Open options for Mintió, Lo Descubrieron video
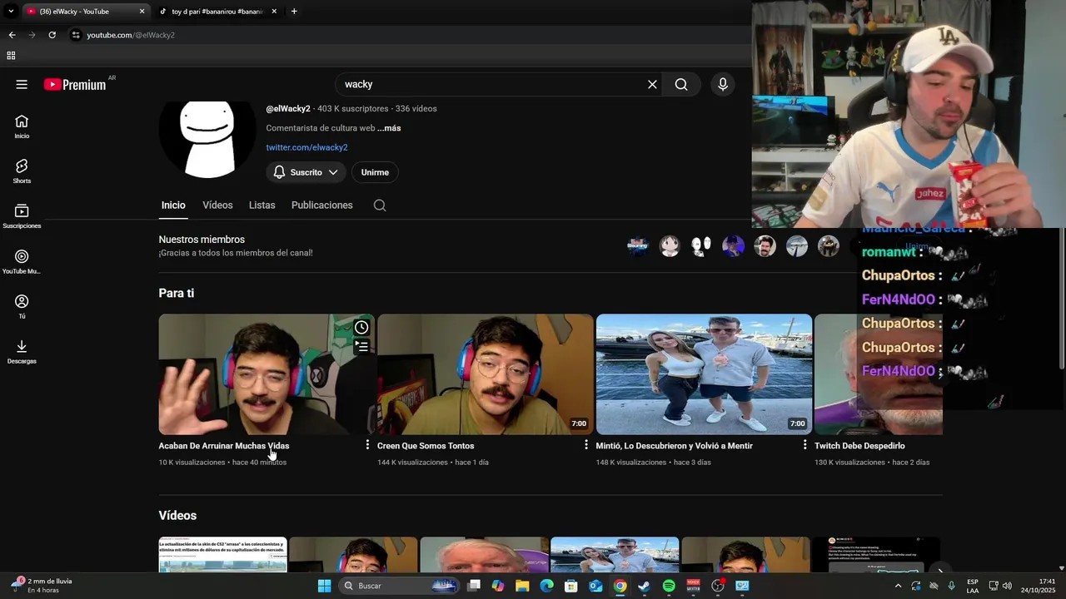 pos(804,445)
